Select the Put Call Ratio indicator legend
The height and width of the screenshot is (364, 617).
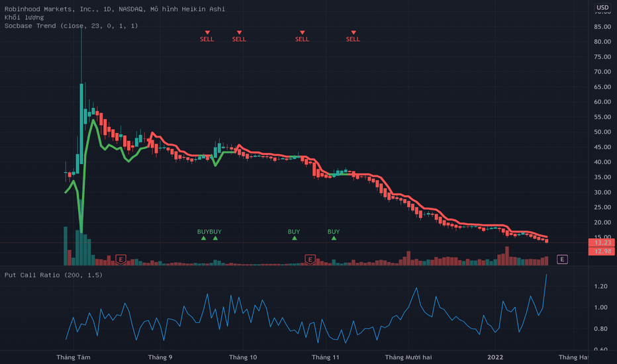click(x=54, y=275)
